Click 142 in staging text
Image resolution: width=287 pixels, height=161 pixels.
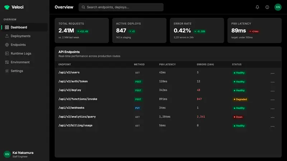coord(123,38)
